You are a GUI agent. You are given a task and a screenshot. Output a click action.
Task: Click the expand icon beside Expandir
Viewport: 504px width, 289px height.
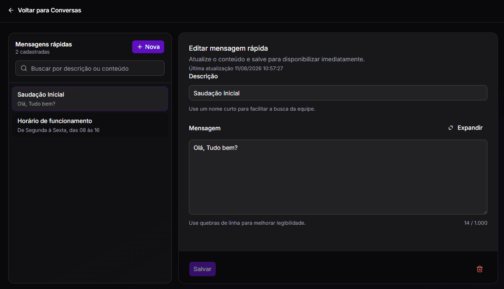451,128
